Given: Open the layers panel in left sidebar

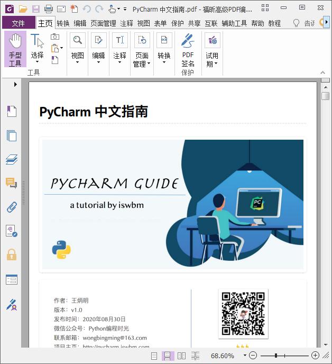Looking at the screenshot, I should click(12, 159).
